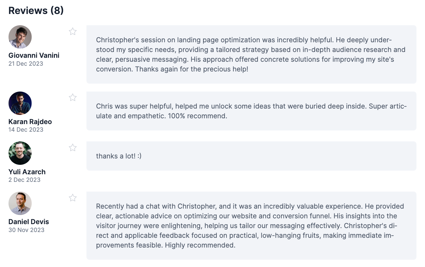The height and width of the screenshot is (267, 425).
Task: Select the 21 Dec 2023 review date
Action: [26, 64]
